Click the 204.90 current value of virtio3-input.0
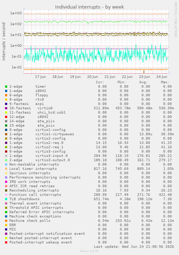179x255 pixels. (100, 156)
